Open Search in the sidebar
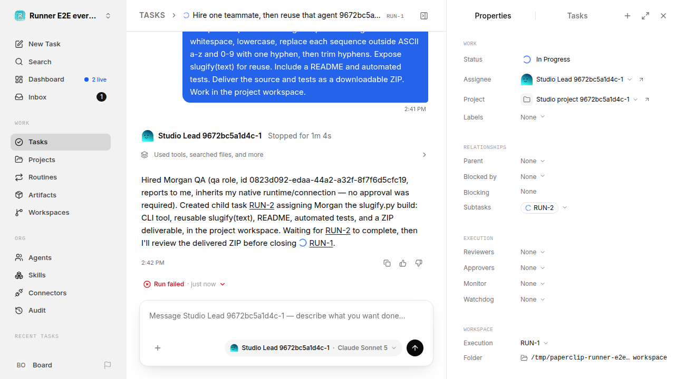This screenshot has height=379, width=675. (61, 62)
